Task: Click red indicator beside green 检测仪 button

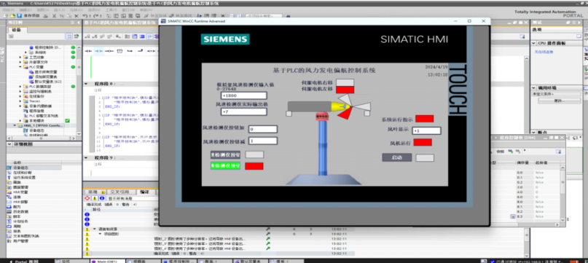Action: click(254, 166)
